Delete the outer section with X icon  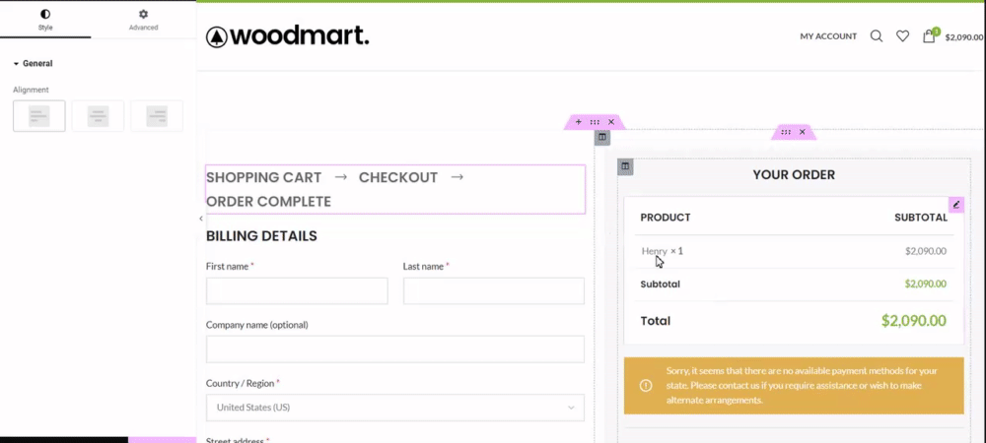click(x=611, y=122)
